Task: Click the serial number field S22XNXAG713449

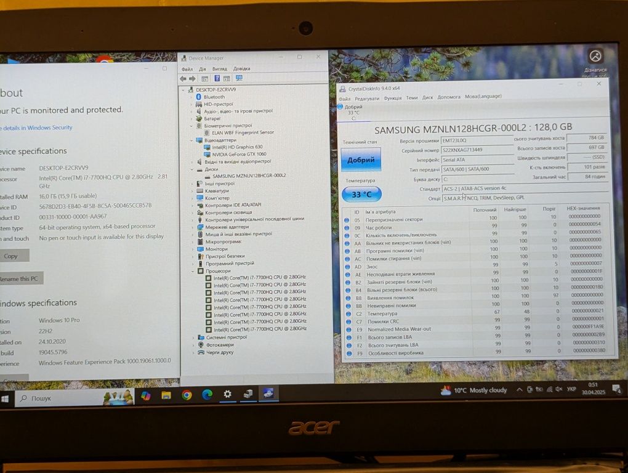Action: tap(477, 150)
